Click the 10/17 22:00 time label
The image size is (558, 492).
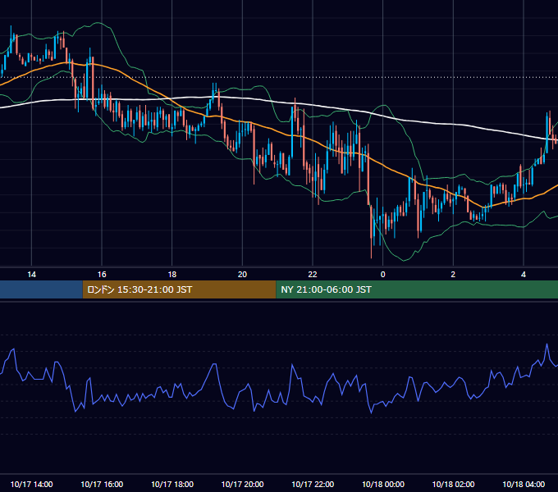pos(313,484)
